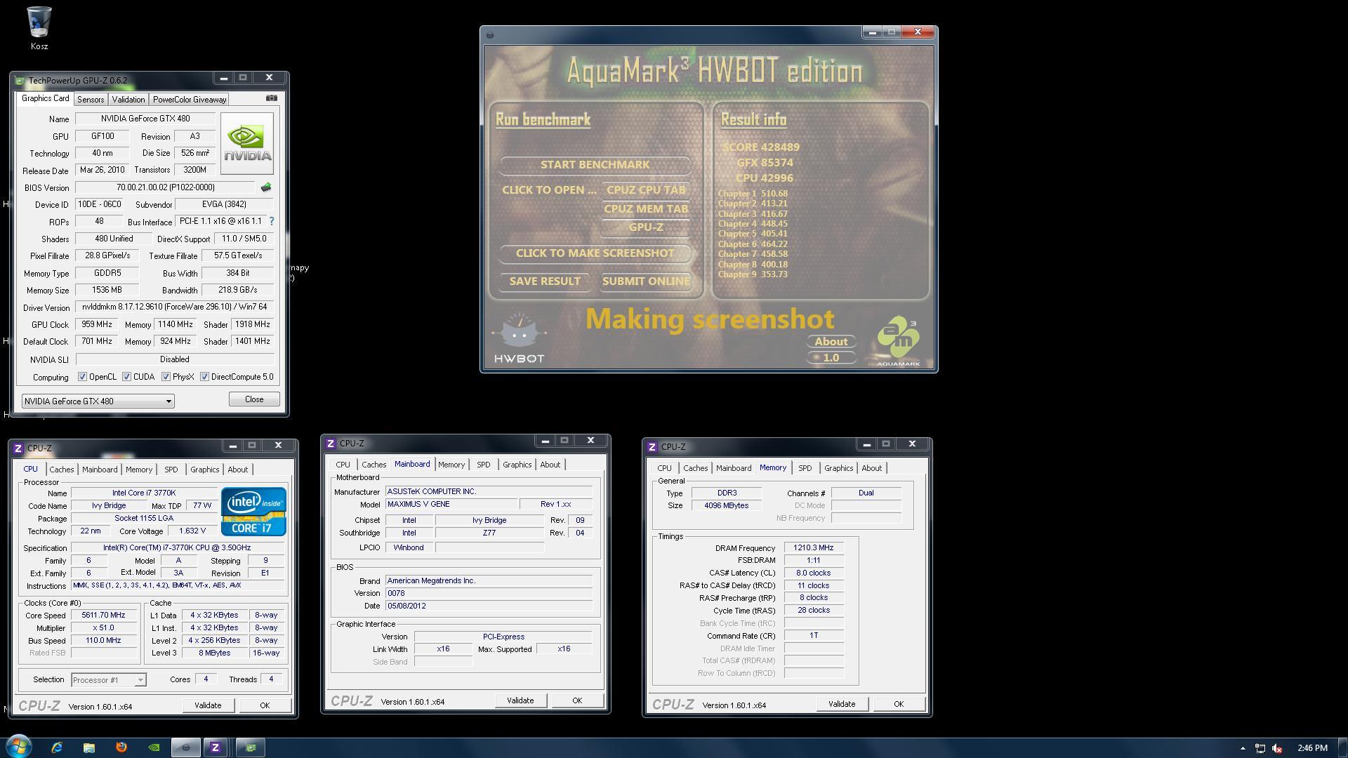The image size is (1348, 758).
Task: Click Validate in the CPU-Z processor window
Action: [208, 705]
